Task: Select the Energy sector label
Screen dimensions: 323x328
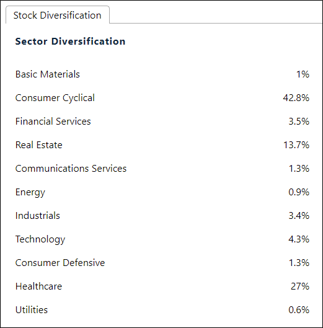Action: pos(30,192)
